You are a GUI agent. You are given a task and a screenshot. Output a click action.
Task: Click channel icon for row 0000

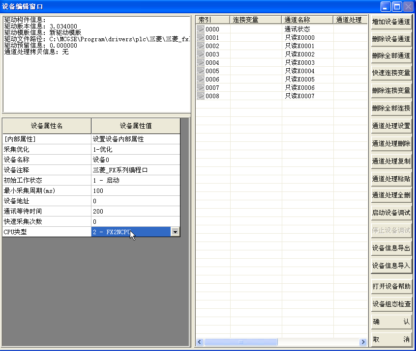200,29
